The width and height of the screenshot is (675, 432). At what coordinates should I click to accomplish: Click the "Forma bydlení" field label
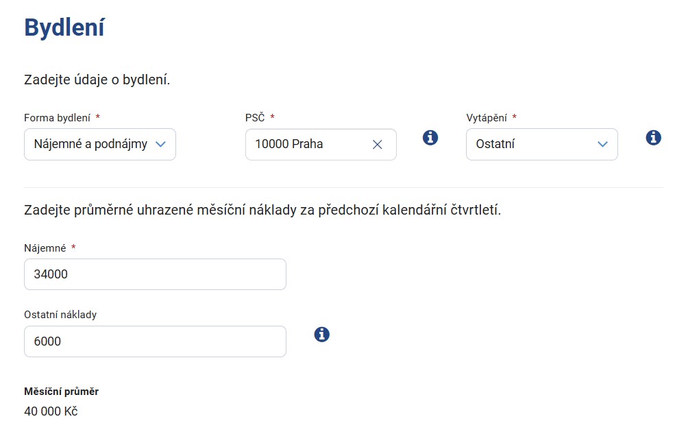[58, 118]
